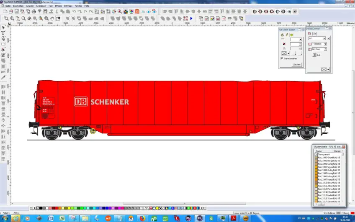Click the Löschen button
The height and width of the screenshot is (222, 355).
[296, 64]
